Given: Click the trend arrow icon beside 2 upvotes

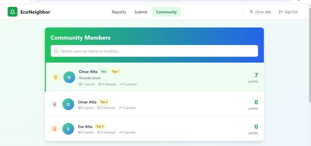Looking at the screenshot, I should pyautogui.click(x=122, y=84).
